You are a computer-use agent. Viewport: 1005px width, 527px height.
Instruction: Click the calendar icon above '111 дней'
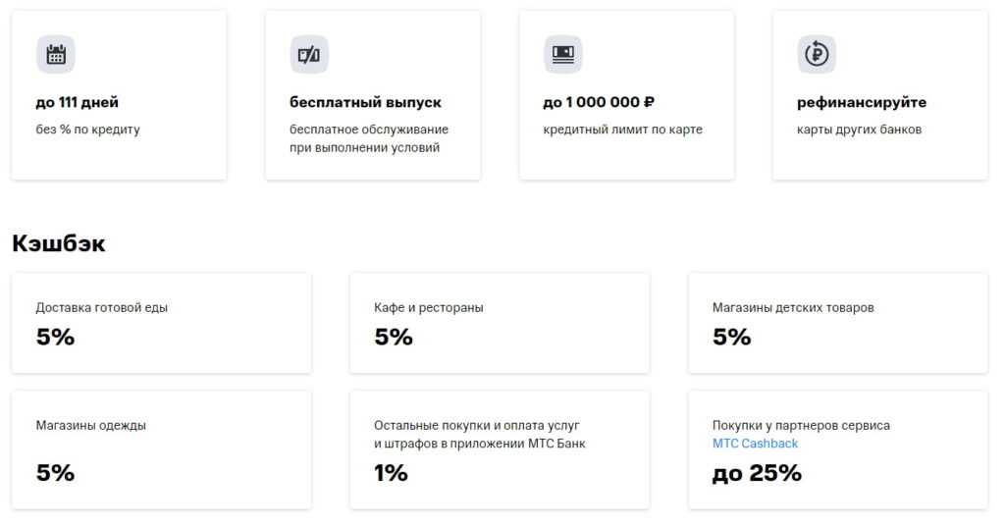pos(56,54)
